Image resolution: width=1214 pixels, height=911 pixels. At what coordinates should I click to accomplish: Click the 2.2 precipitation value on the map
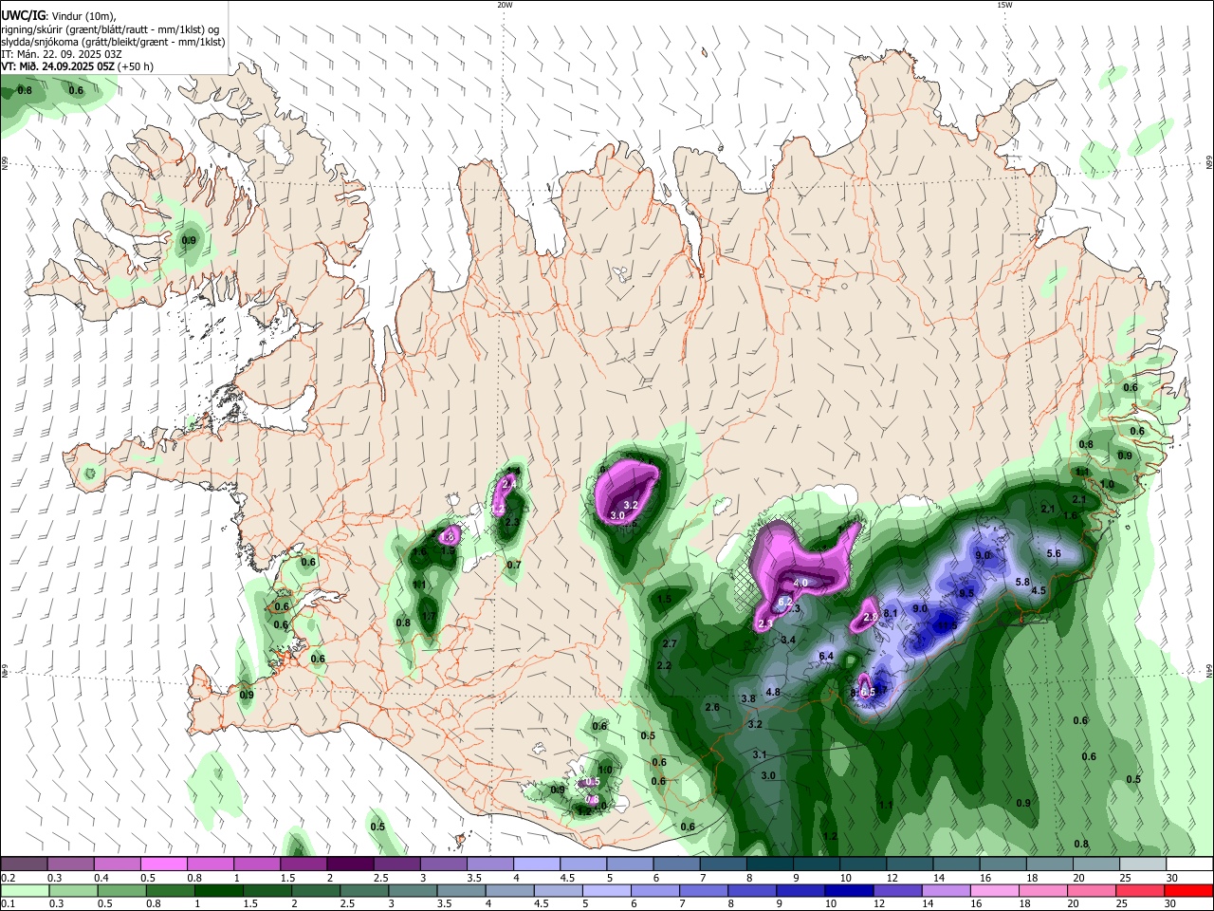[x=664, y=666]
